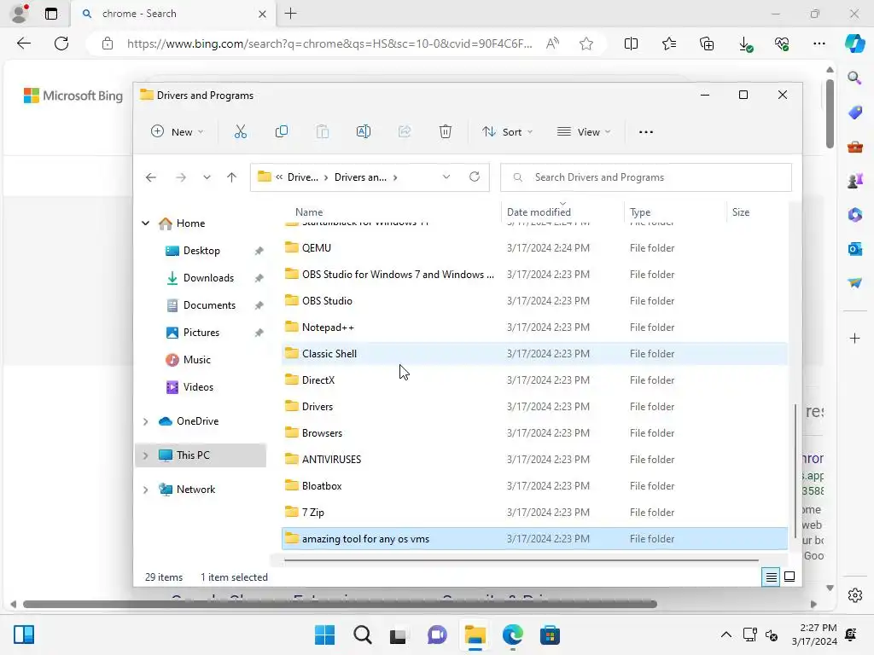Viewport: 874px width, 655px height.
Task: Select the 7 Zip folder
Action: point(534,513)
